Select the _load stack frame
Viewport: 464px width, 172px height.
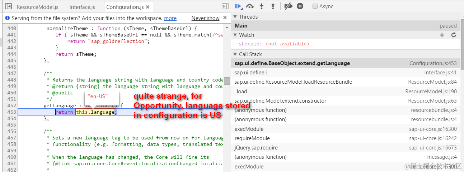coord(346,92)
